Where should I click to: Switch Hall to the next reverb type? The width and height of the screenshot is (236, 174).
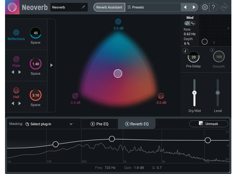tap(20, 103)
